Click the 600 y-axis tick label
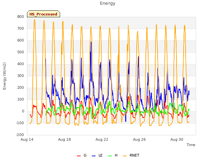 [x=21, y=40]
